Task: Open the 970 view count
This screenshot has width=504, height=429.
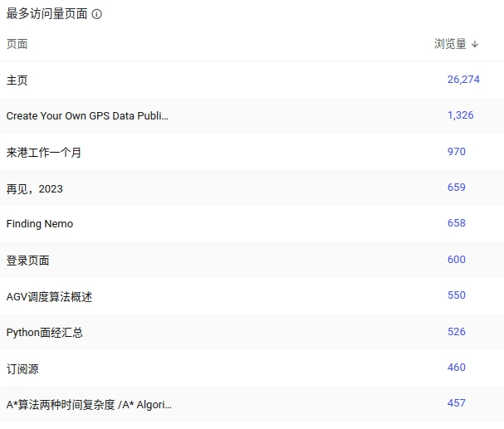Action: (457, 152)
